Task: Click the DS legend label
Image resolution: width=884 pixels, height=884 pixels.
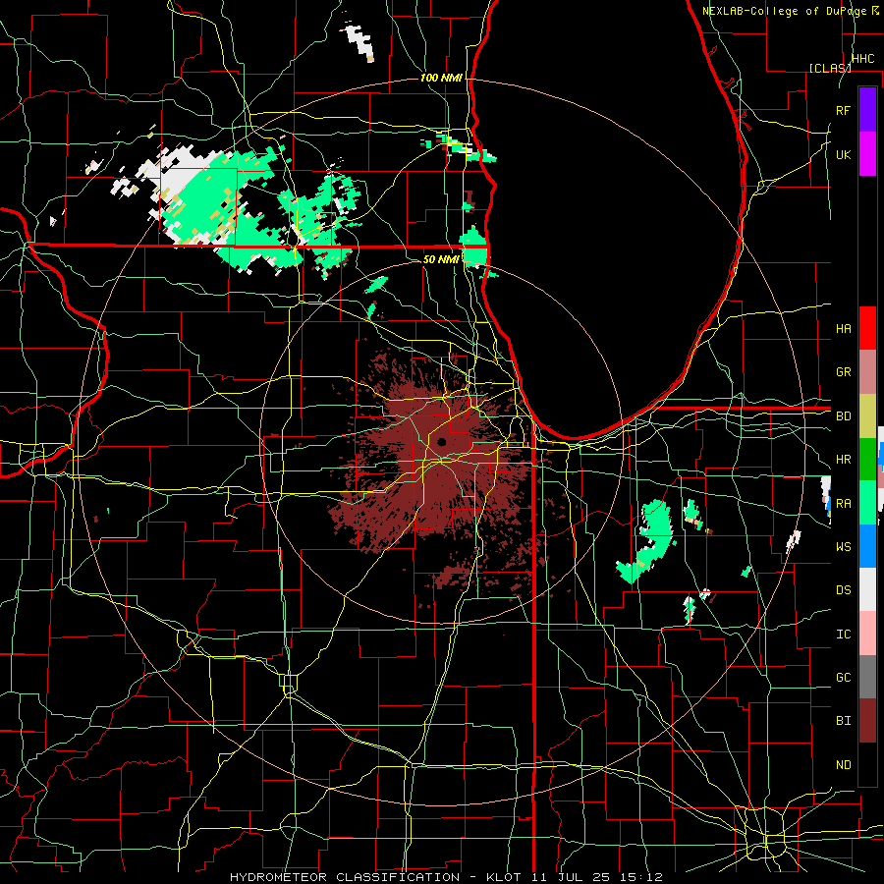Action: (x=843, y=590)
